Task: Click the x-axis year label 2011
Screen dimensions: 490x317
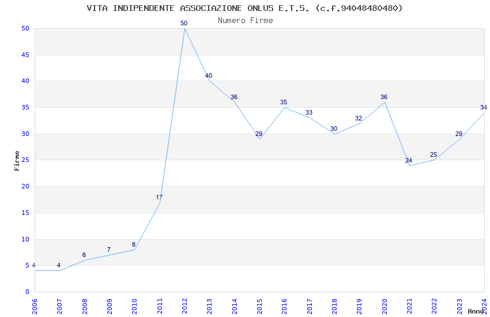Action: pos(160,306)
